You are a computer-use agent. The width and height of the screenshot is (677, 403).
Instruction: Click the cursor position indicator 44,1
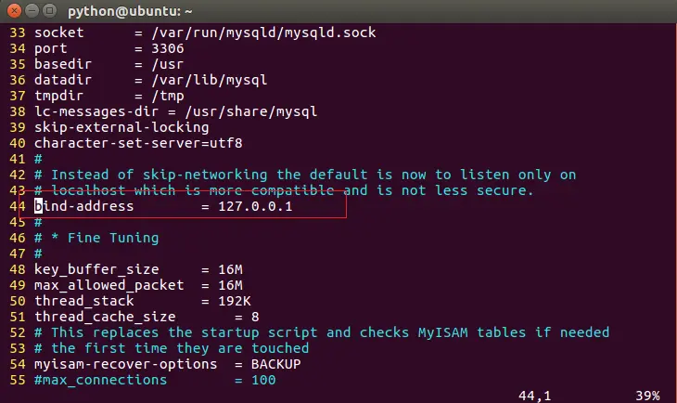534,396
